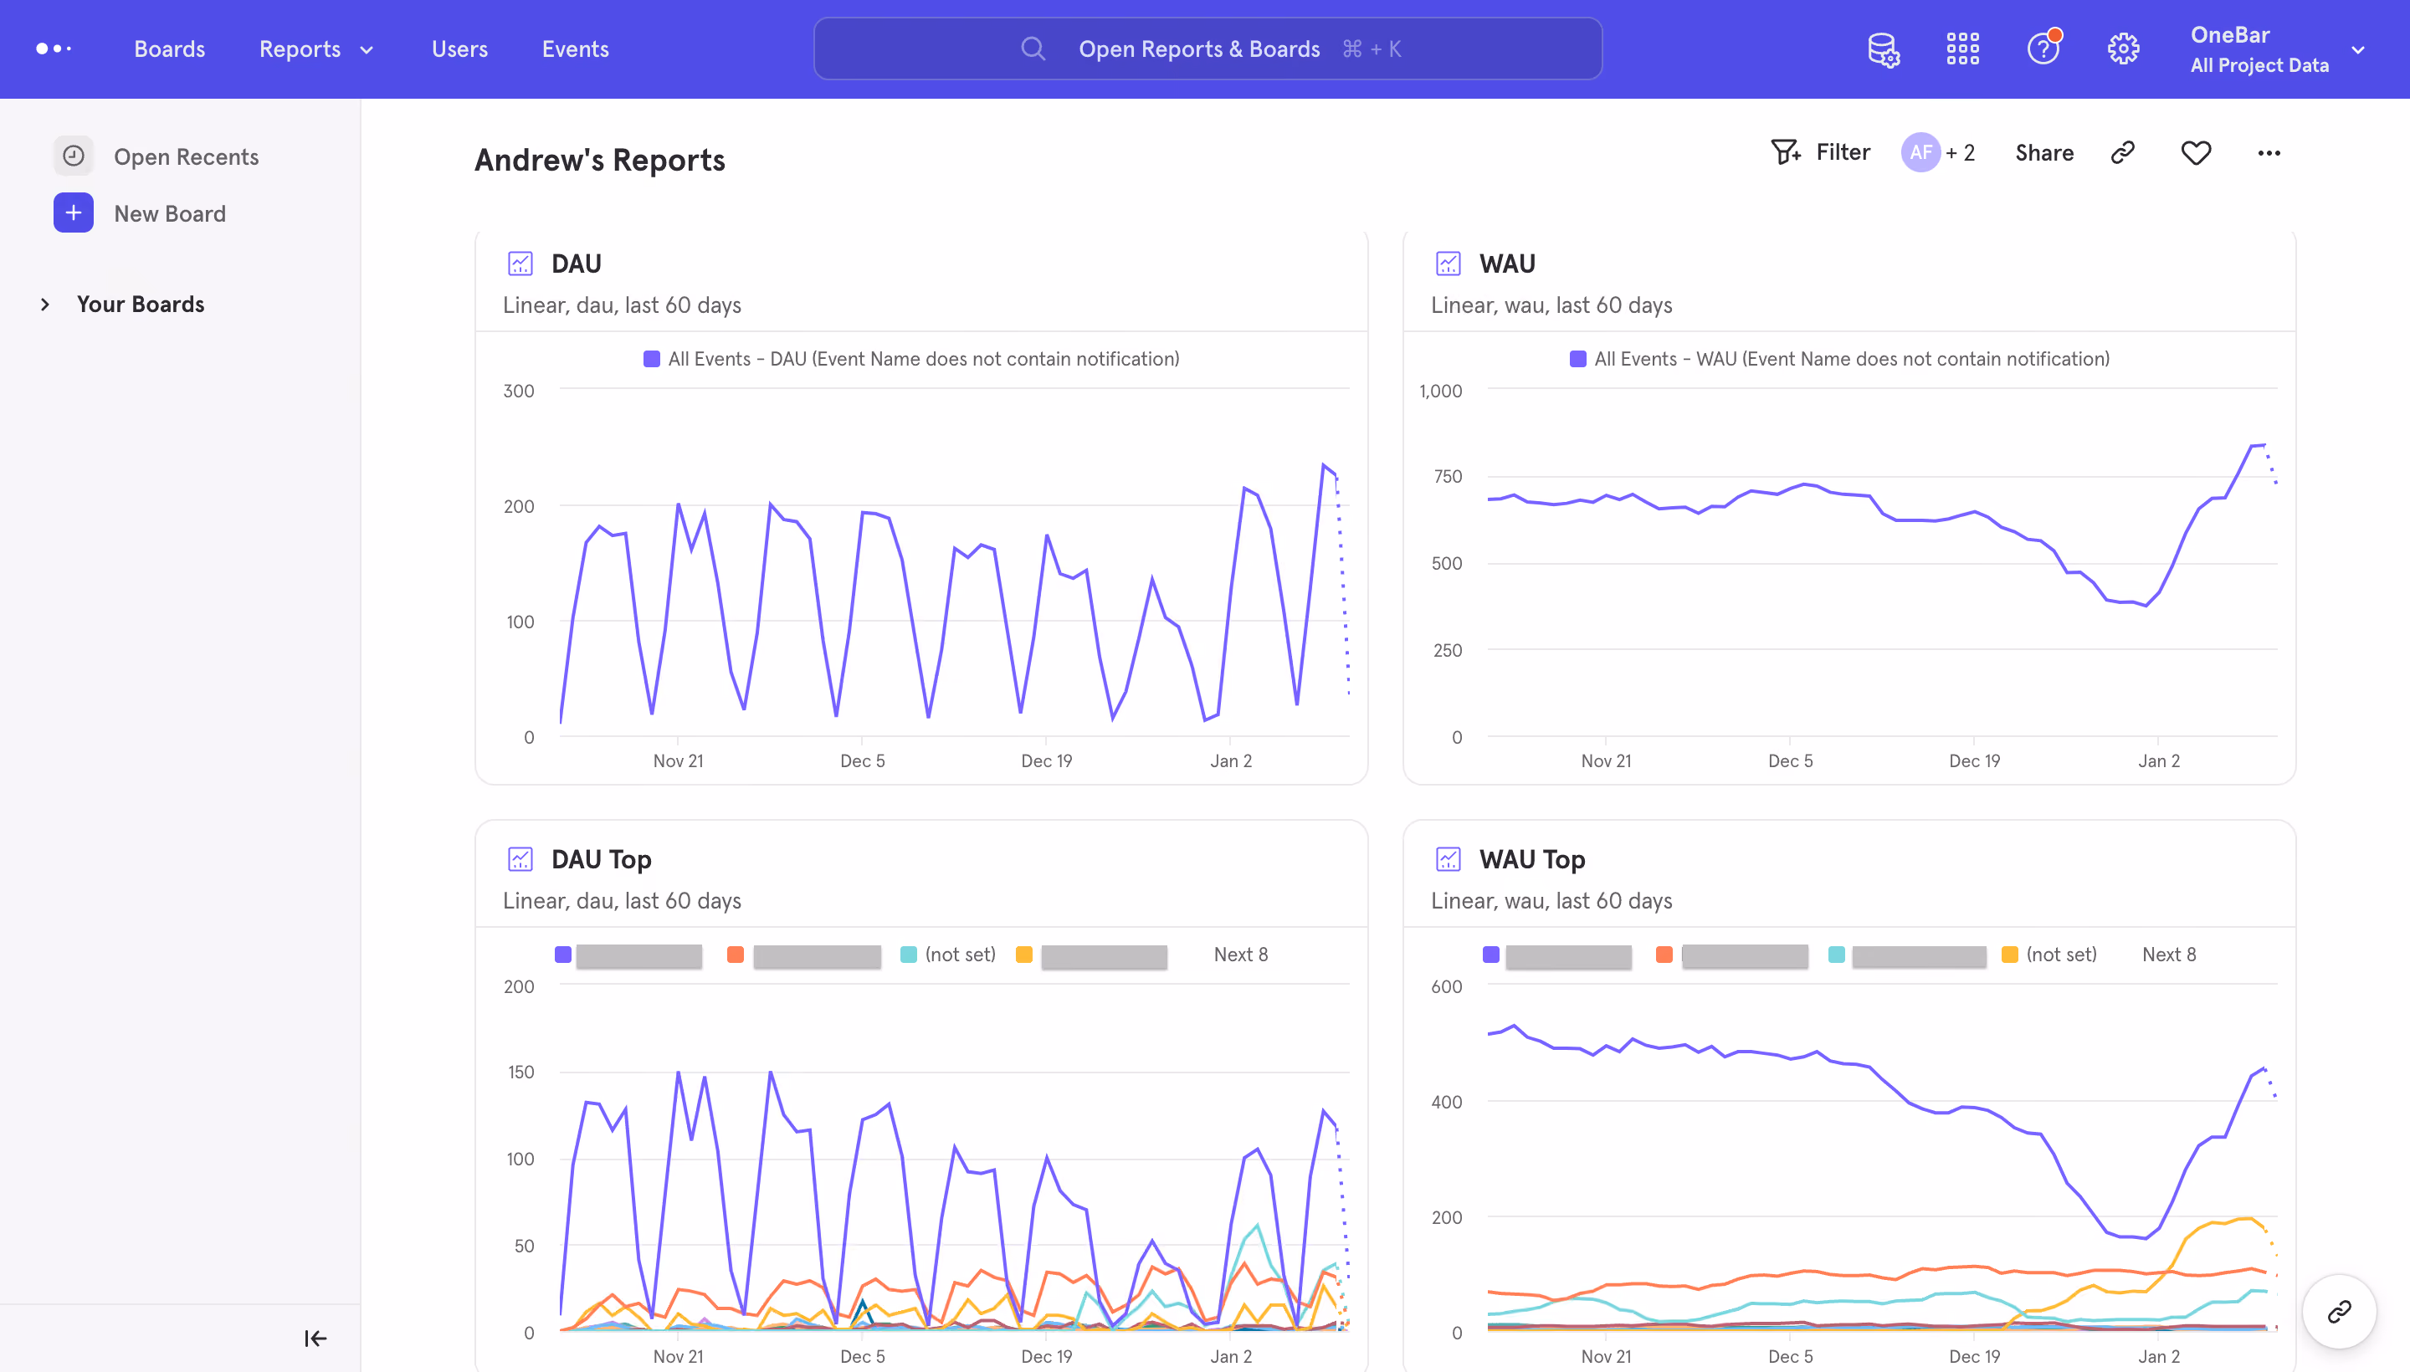Click the WAU 'Linear, wau, last 60 days' subtitle
This screenshot has height=1372, width=2410.
(1551, 305)
